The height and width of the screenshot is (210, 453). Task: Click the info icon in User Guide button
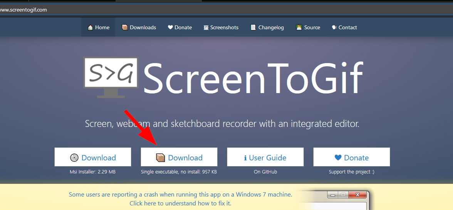245,158
